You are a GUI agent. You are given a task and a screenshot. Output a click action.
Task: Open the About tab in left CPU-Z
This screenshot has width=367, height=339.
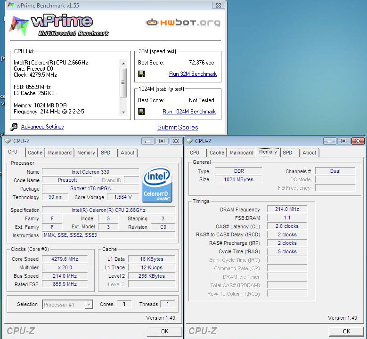point(127,153)
